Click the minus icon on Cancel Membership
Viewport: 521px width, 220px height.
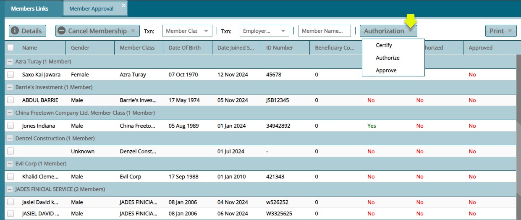pyautogui.click(x=62, y=31)
